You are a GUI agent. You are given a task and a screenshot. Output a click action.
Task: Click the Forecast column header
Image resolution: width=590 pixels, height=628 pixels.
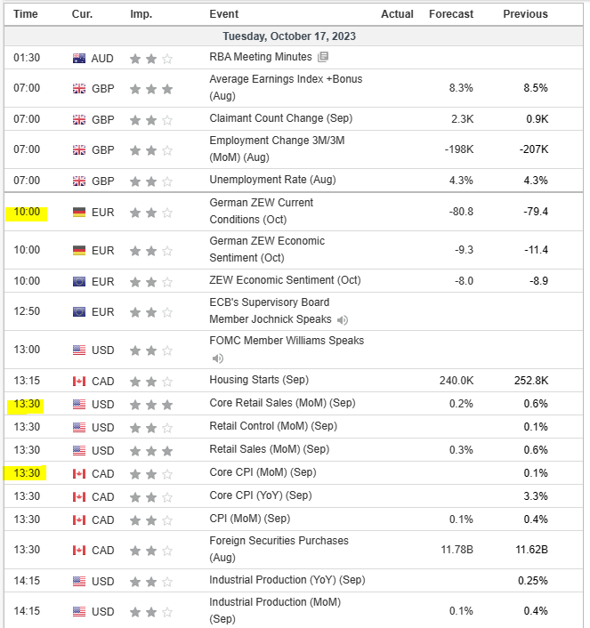tap(451, 13)
